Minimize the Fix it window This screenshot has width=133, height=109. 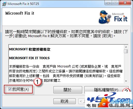coord(108,3)
